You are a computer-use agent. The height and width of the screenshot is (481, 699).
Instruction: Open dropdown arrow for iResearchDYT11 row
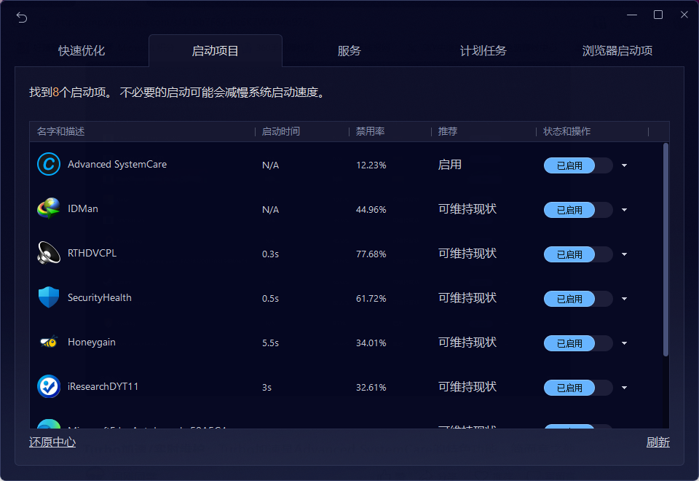[x=624, y=388]
